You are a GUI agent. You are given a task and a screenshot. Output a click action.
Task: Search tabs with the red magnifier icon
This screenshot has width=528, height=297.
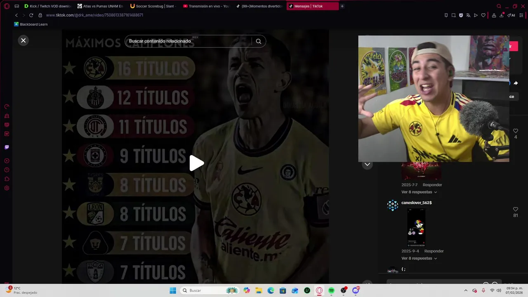[x=499, y=6]
